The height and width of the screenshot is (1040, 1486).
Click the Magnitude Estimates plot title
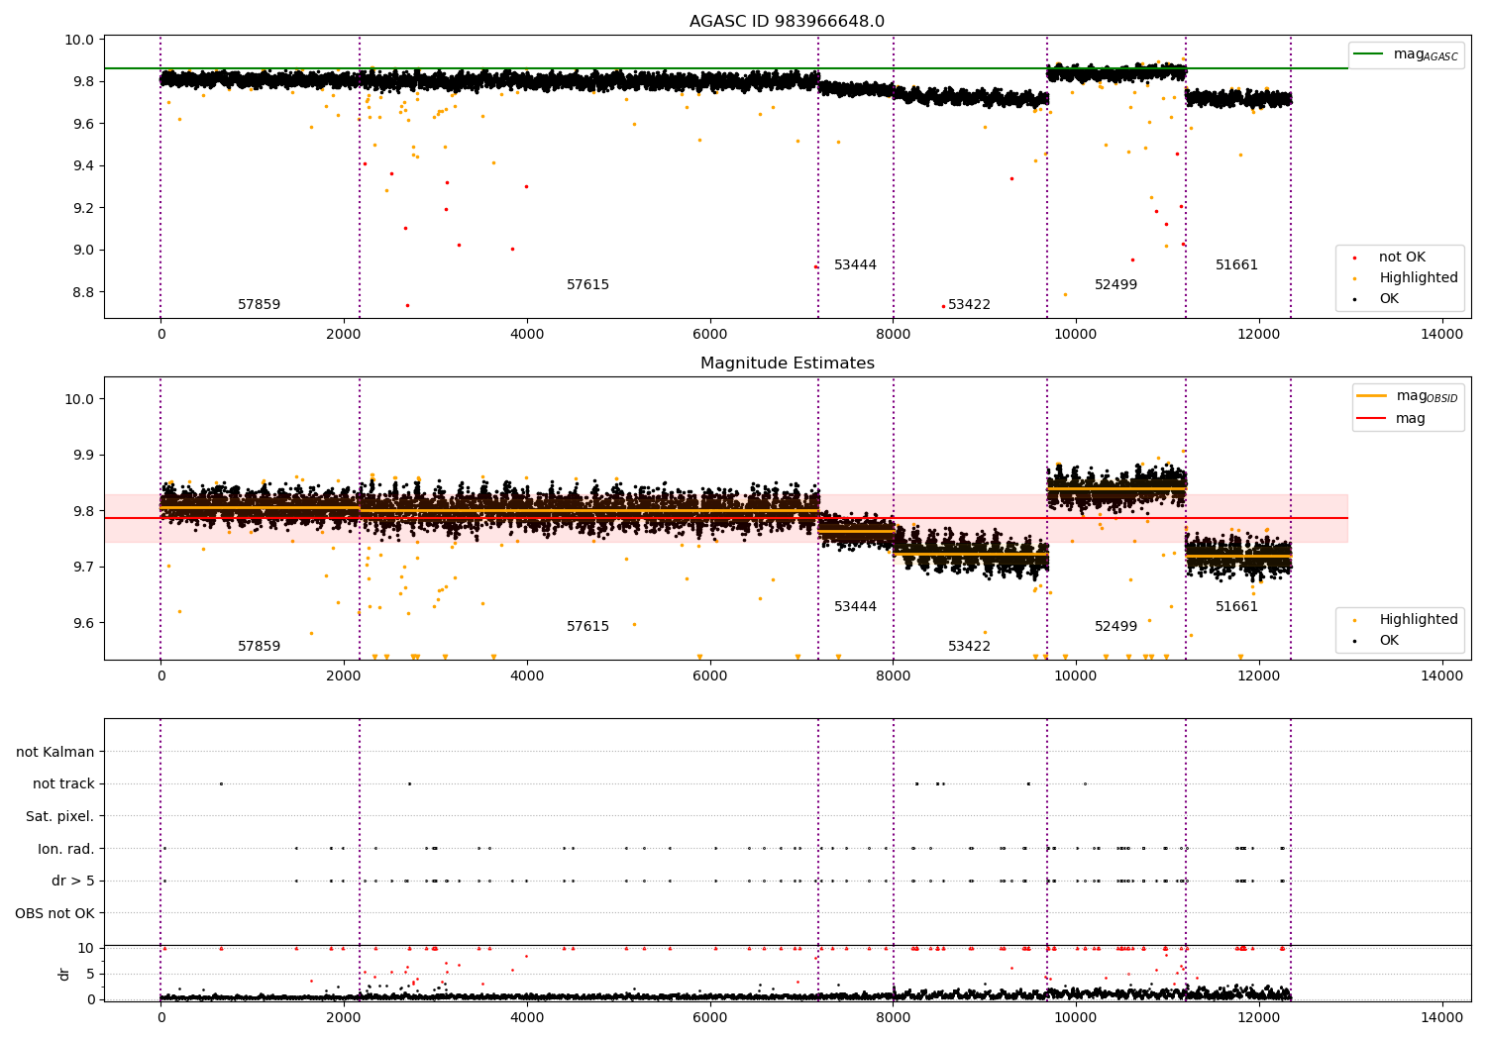pyautogui.click(x=787, y=364)
